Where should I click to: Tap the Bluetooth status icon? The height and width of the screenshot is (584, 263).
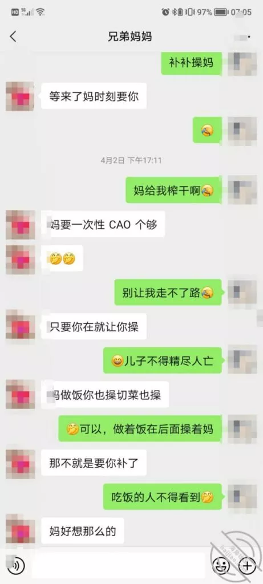174,12
